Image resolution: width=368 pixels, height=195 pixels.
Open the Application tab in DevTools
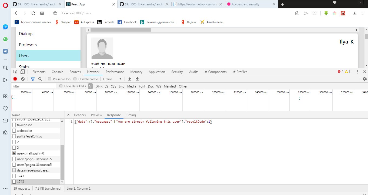(x=157, y=72)
